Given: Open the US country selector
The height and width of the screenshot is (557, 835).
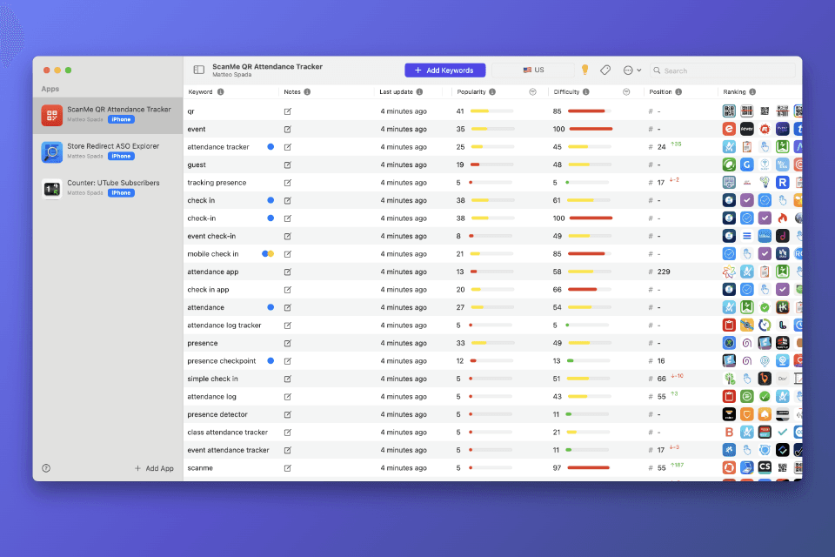Looking at the screenshot, I should click(533, 70).
